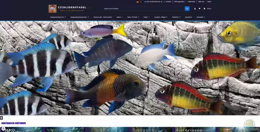Click the blue search magnifier button

(x=187, y=9)
